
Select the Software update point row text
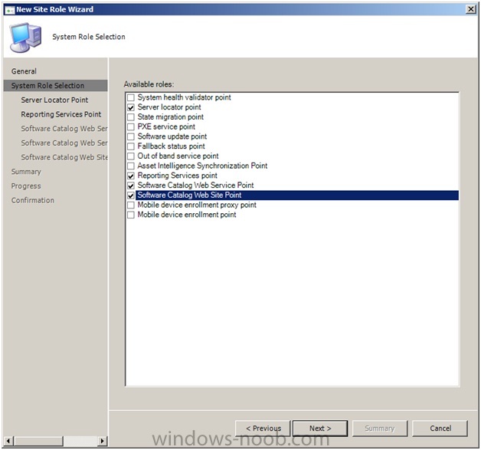[x=172, y=136]
